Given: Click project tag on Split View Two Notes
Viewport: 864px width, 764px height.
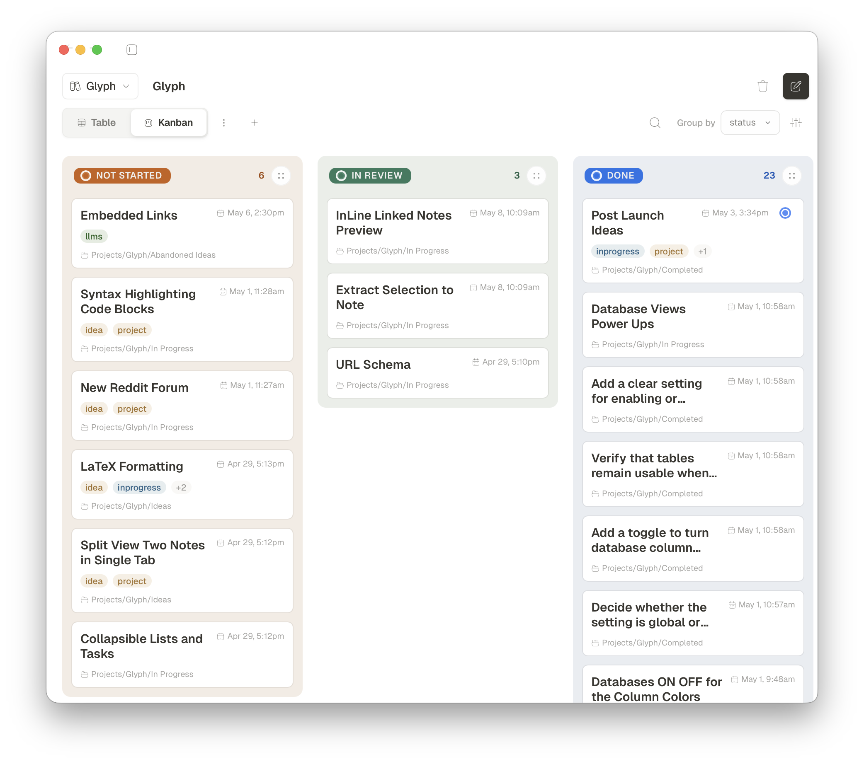Looking at the screenshot, I should click(x=132, y=582).
